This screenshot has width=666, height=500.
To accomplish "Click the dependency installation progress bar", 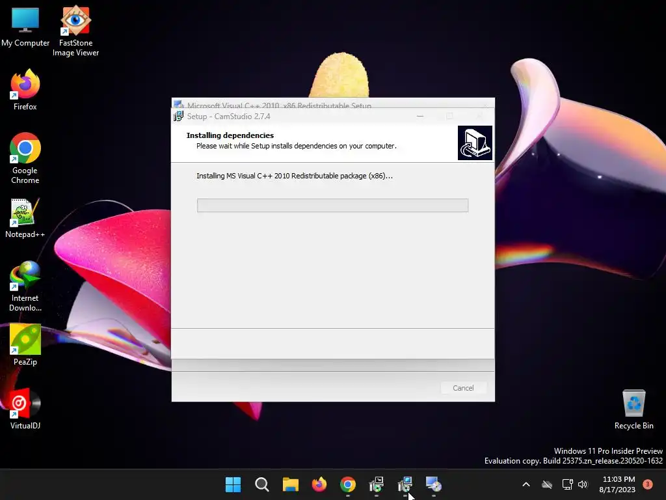I will (x=332, y=205).
